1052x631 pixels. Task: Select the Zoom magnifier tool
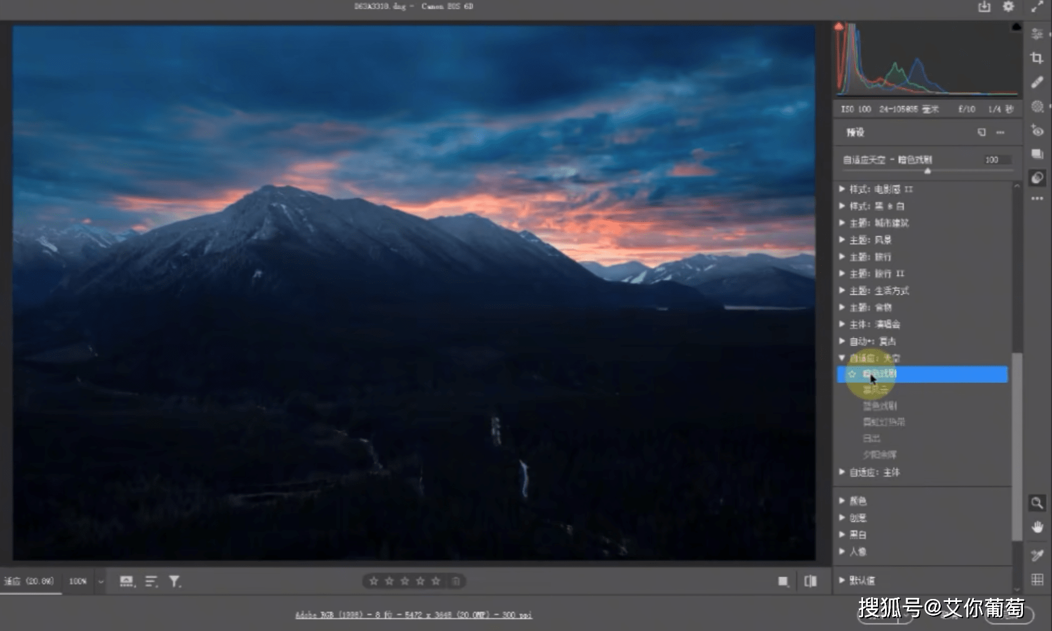1037,503
